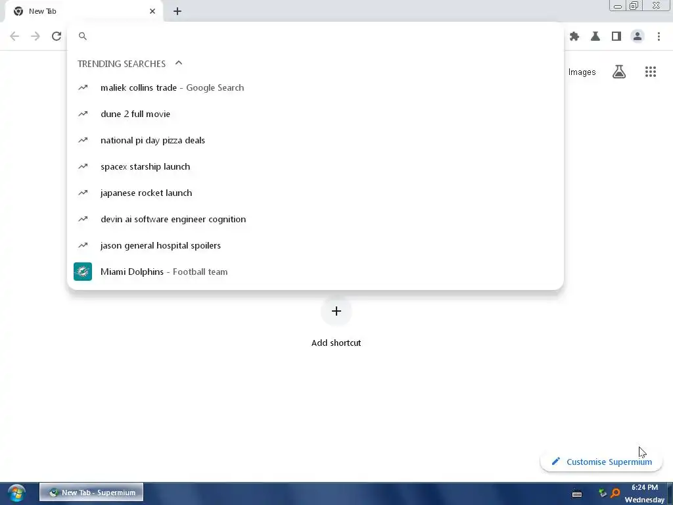Click the taskbar clock showing 6:24 PM
This screenshot has width=673, height=505.
click(644, 487)
